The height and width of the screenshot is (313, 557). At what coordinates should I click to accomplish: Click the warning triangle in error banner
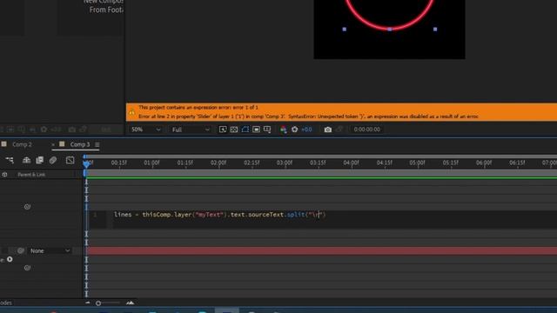click(132, 112)
